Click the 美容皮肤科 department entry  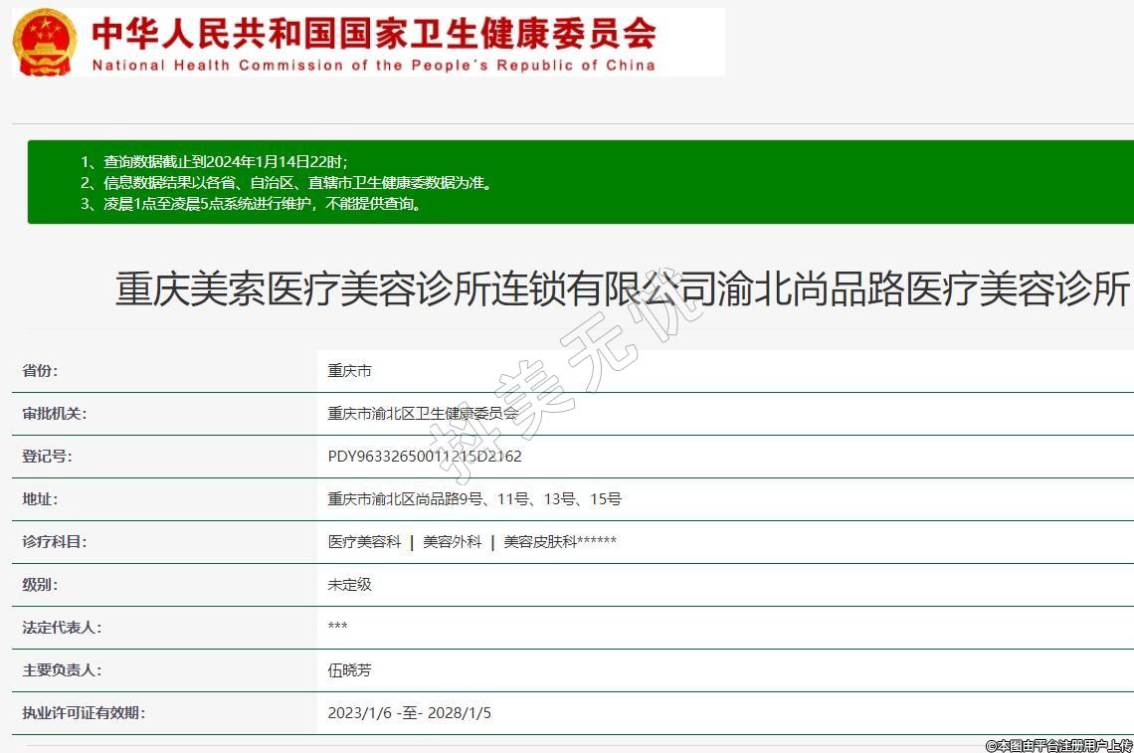point(560,542)
